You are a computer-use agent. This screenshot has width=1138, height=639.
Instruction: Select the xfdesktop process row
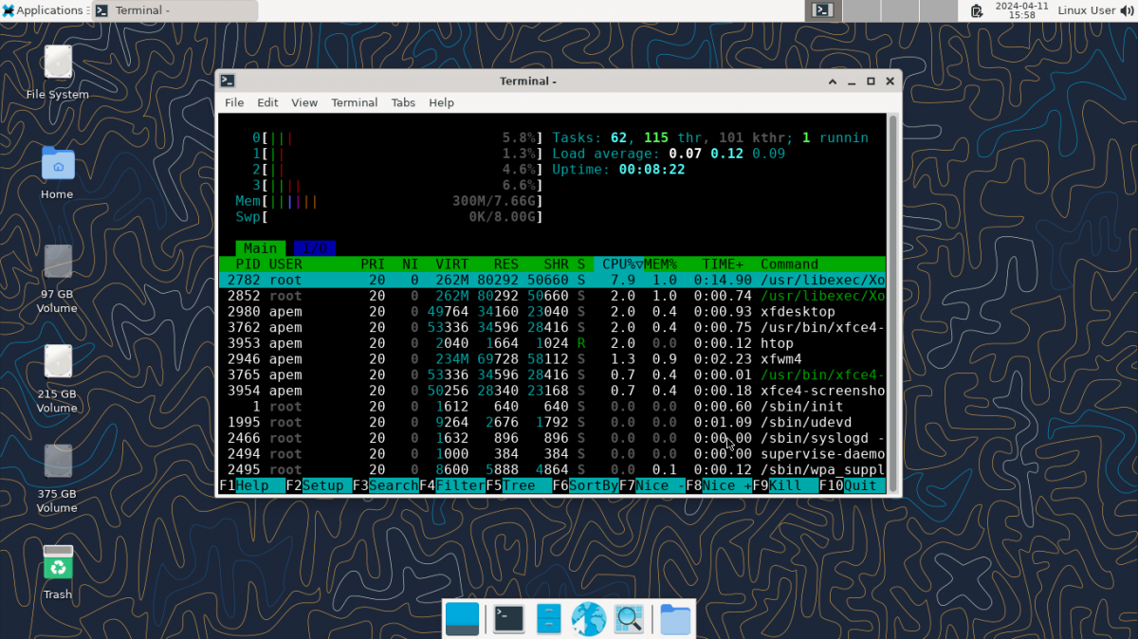point(552,312)
